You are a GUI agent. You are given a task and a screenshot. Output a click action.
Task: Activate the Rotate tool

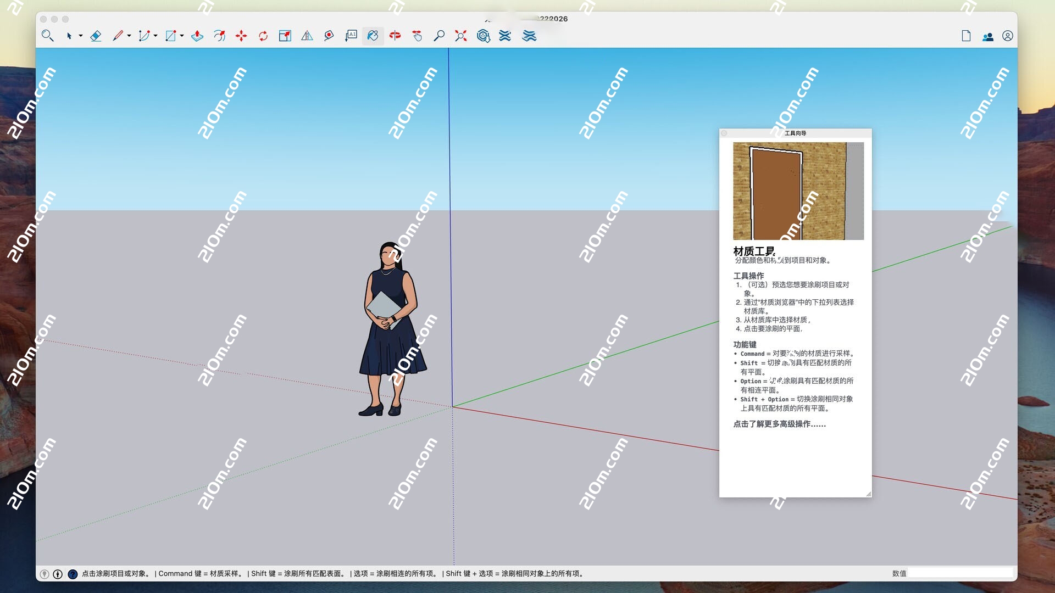pos(263,36)
